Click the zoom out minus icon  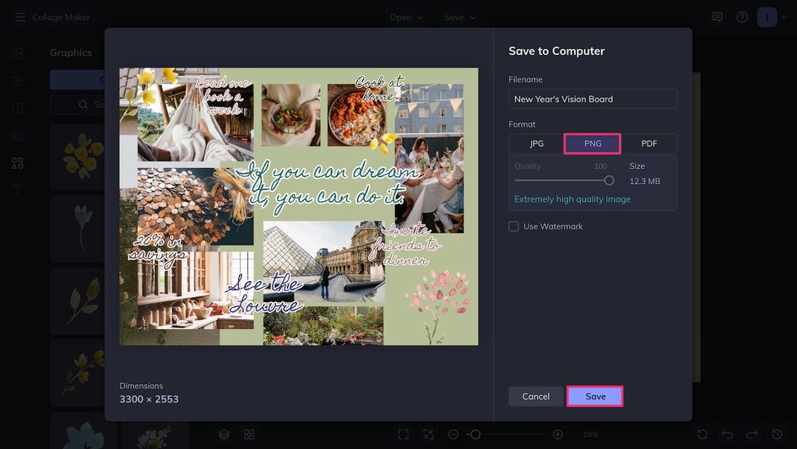point(453,435)
